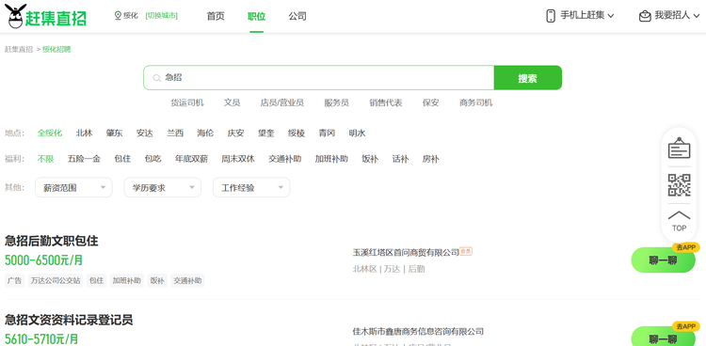Select 不限 welfare filter

point(45,159)
